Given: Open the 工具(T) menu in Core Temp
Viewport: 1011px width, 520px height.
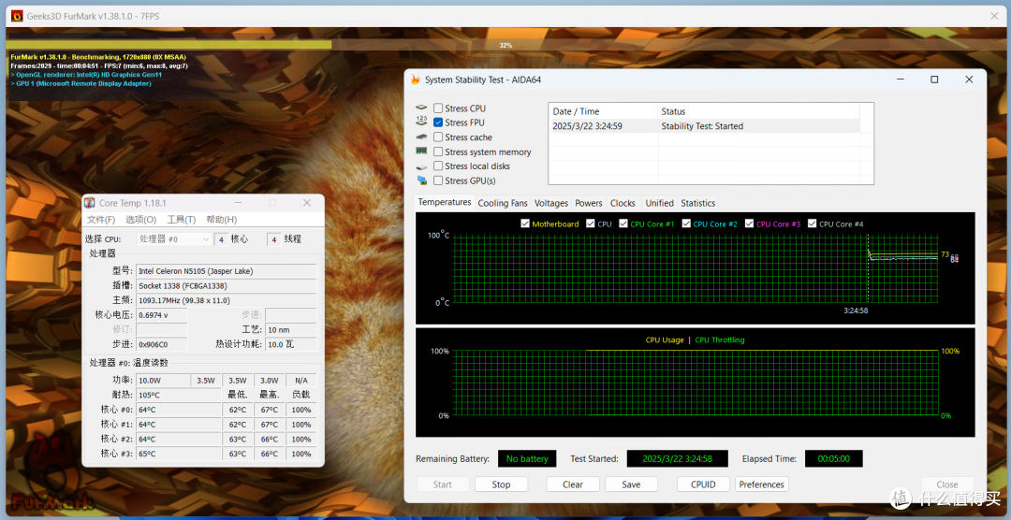Looking at the screenshot, I should pyautogui.click(x=182, y=220).
